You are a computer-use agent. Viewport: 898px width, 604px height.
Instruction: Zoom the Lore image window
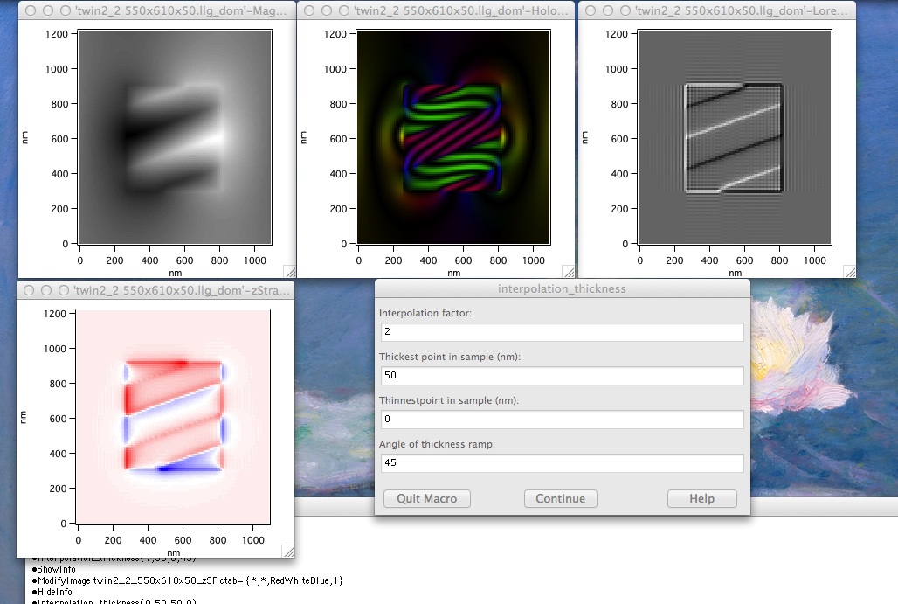623,10
